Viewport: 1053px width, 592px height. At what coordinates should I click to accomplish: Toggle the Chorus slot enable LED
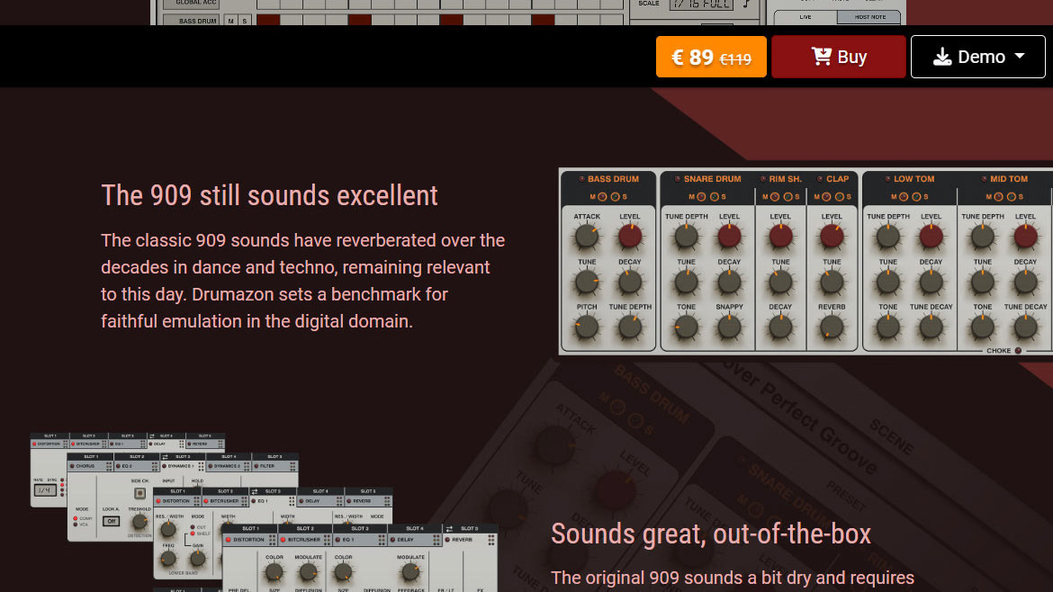72,466
